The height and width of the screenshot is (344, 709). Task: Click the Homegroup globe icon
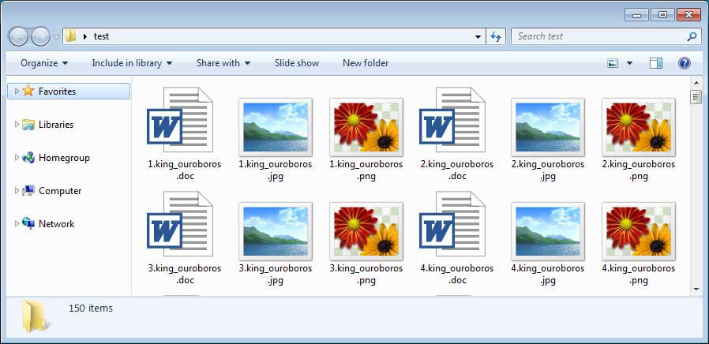click(x=28, y=157)
